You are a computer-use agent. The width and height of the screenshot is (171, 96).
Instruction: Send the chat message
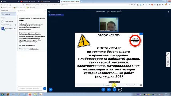point(45,89)
